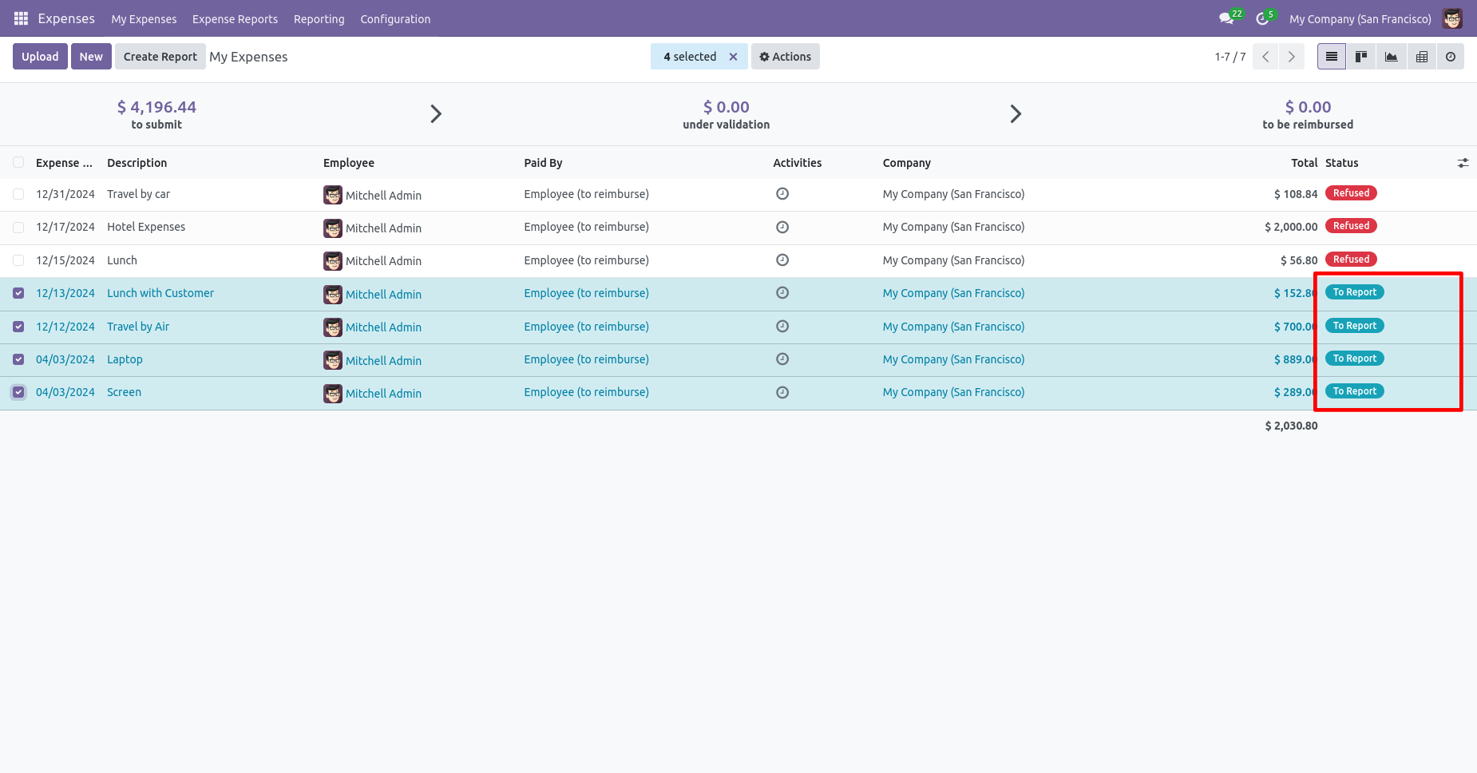The height and width of the screenshot is (773, 1477).
Task: Switch to pivot table view
Action: 1421,57
